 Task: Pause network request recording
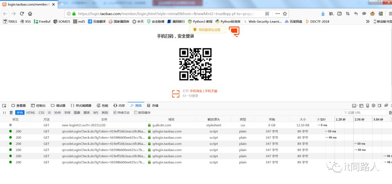tap(4, 113)
